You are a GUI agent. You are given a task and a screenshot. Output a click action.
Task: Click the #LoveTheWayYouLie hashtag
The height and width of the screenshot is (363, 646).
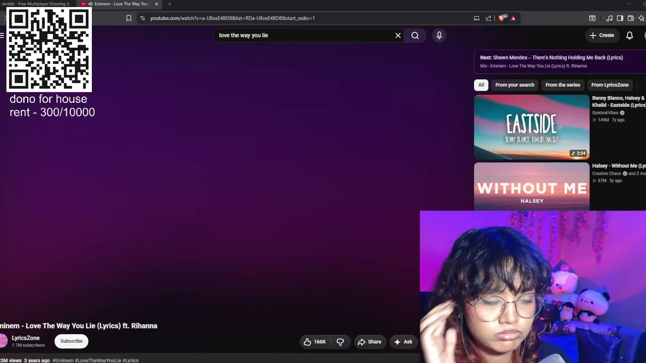point(98,360)
